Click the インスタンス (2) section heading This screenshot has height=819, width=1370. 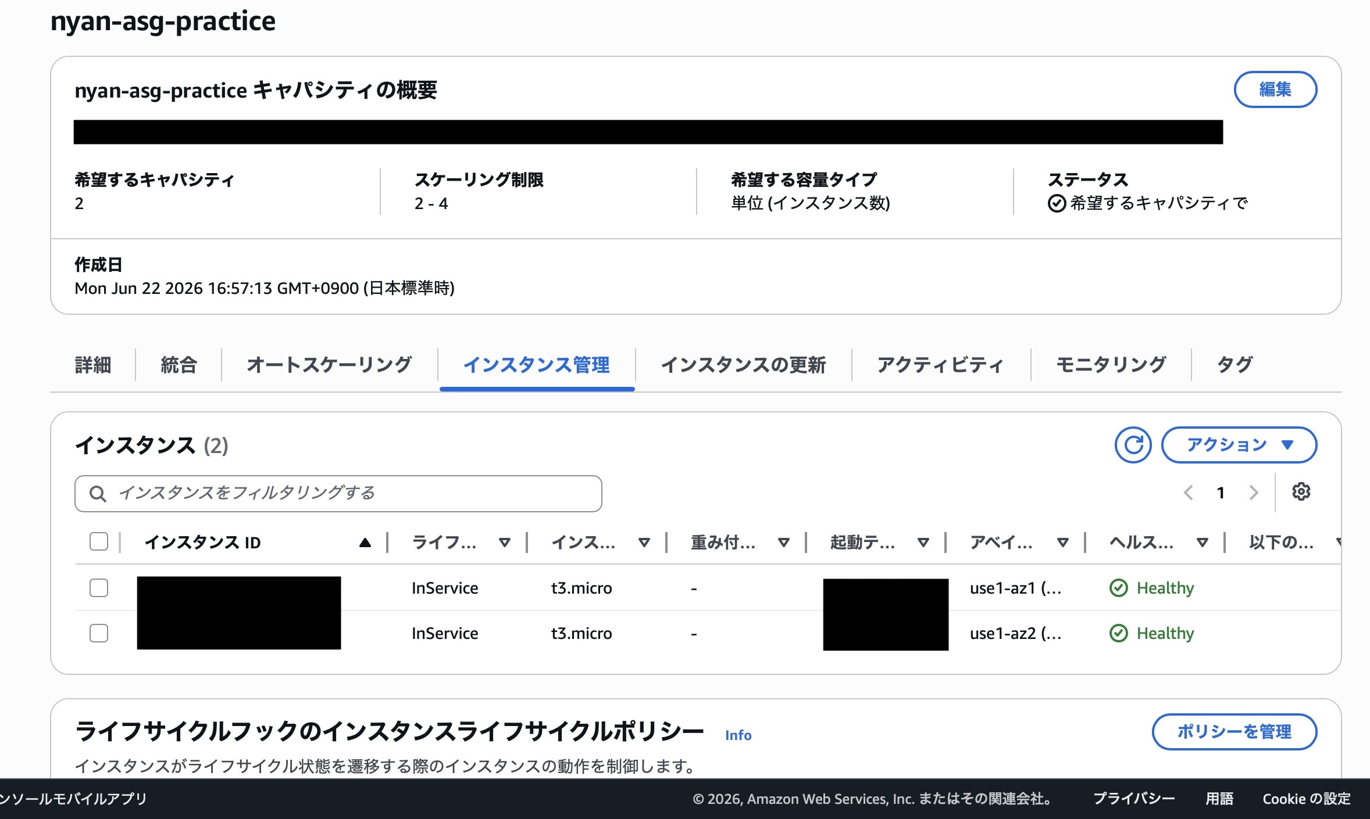(x=151, y=446)
